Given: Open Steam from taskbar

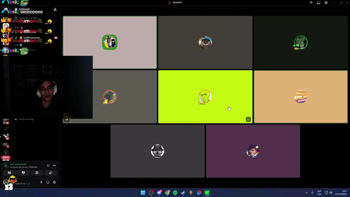Looking at the screenshot, I should coord(183,193).
